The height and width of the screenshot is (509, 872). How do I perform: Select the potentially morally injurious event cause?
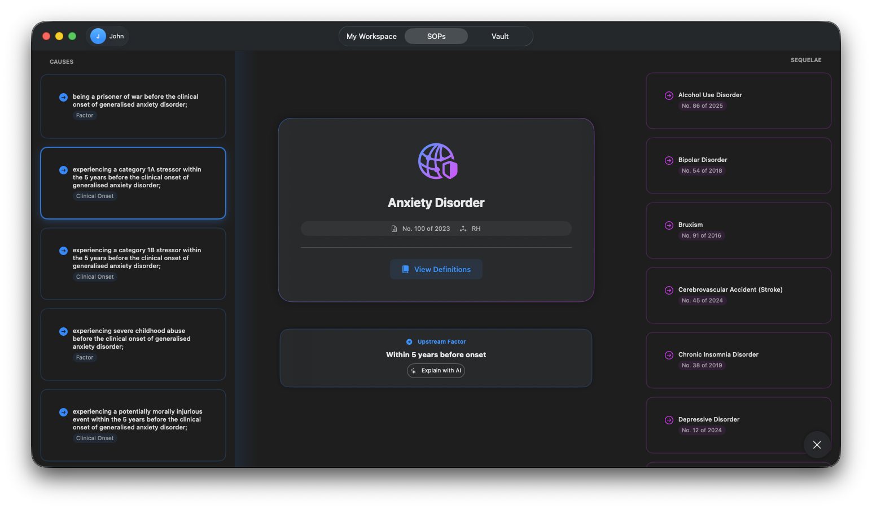pos(133,425)
